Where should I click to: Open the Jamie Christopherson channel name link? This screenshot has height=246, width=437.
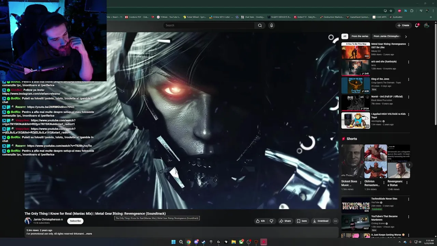[x=47, y=219]
